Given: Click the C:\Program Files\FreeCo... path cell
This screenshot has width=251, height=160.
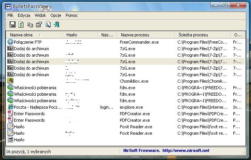Looking at the screenshot, I should coord(202,42).
